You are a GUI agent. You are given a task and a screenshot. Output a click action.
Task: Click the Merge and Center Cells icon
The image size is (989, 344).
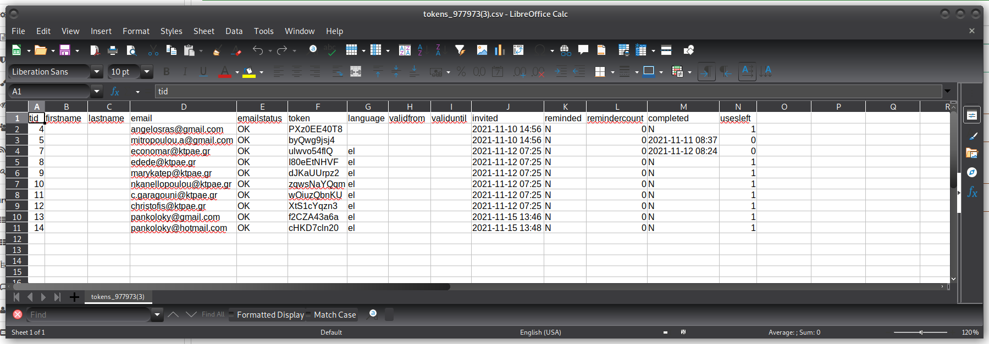(356, 72)
